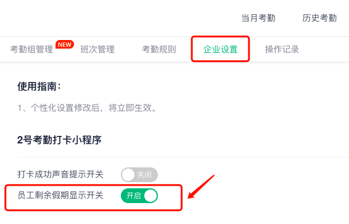Click the 开启 text inside the green switch
349x224 pixels.
click(134, 196)
